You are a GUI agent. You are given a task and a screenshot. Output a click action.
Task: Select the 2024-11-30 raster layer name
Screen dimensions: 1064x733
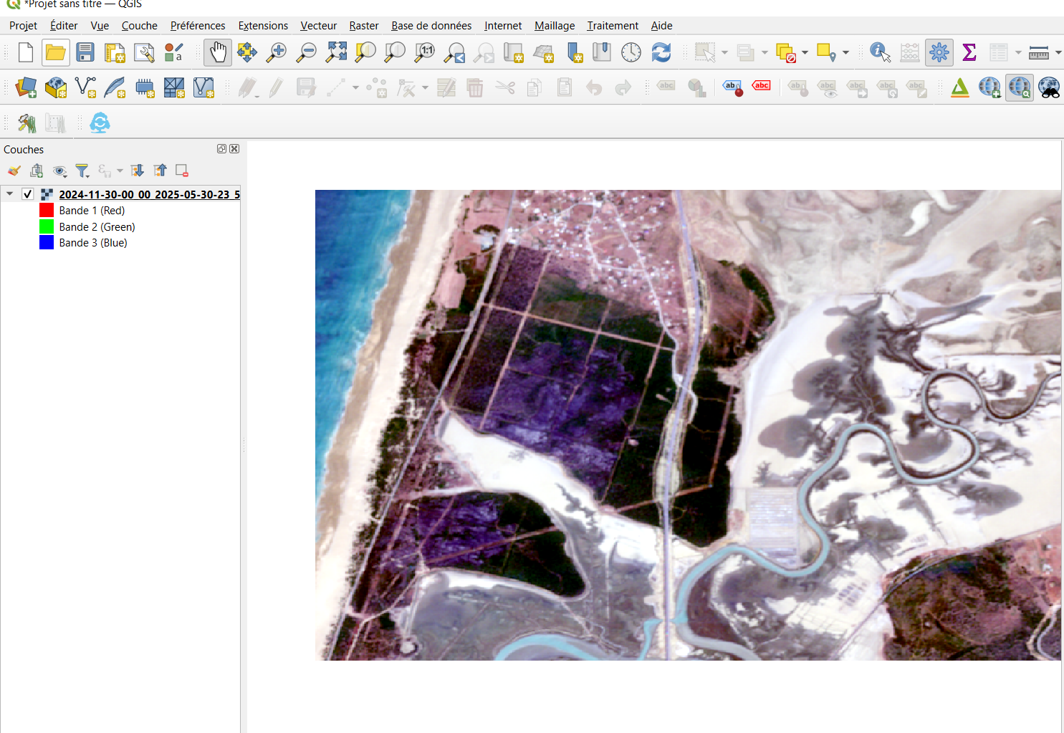click(149, 194)
